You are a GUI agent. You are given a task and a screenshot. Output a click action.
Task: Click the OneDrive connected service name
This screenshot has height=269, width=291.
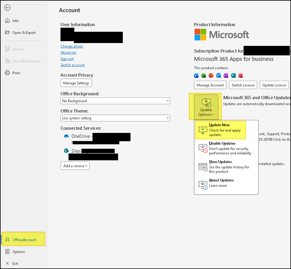coord(81,136)
